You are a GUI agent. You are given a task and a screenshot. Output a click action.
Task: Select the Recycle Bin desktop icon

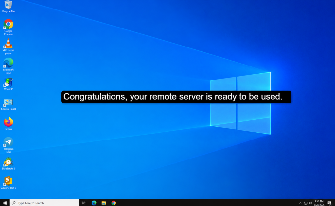click(8, 7)
